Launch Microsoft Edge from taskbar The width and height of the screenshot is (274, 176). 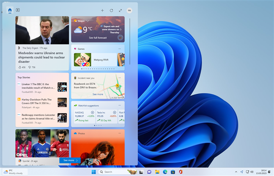[165, 172]
